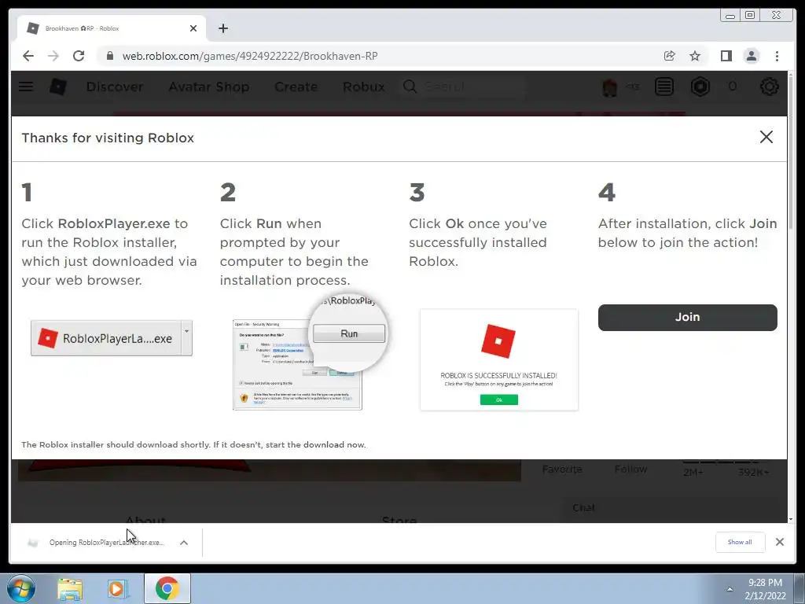Click the Roblox search magnifier icon
Screen dimensions: 805x604
(410, 87)
